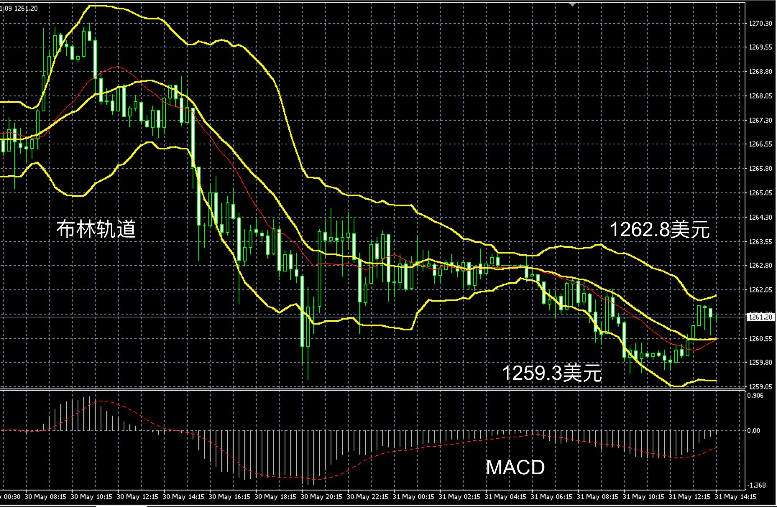Image resolution: width=777 pixels, height=507 pixels.
Task: Click the 1265.05 price axis label
Action: [760, 193]
